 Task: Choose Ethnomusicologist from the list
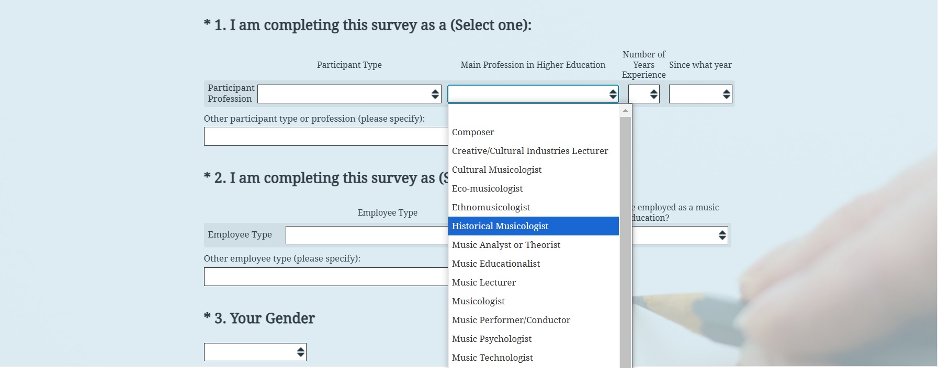click(x=491, y=207)
